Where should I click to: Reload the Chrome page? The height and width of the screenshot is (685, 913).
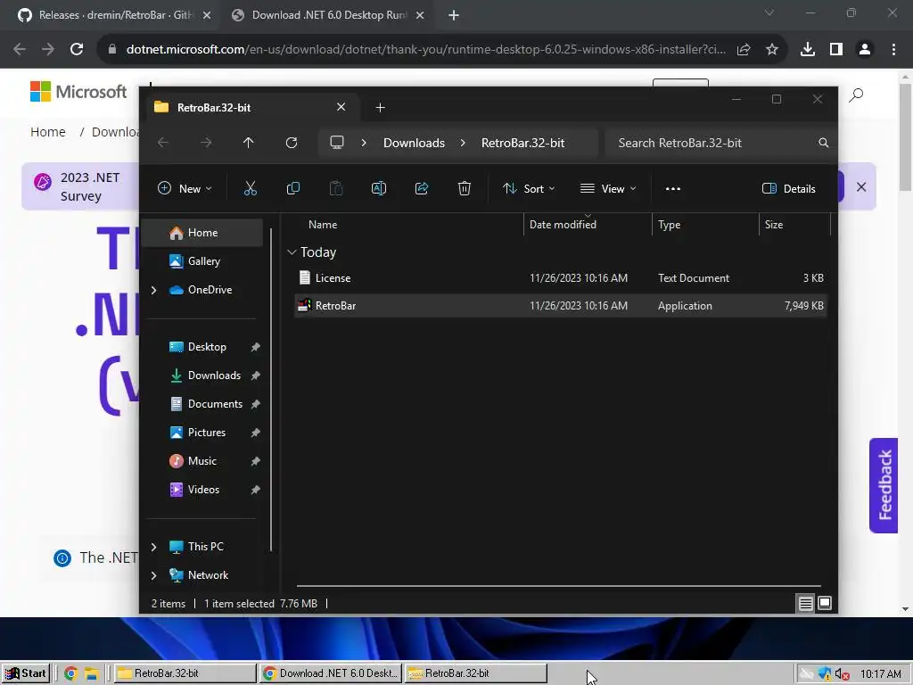77,50
